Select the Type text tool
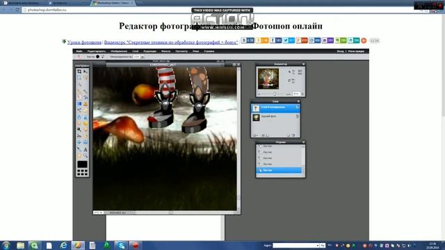This screenshot has height=250, width=445. (86, 149)
